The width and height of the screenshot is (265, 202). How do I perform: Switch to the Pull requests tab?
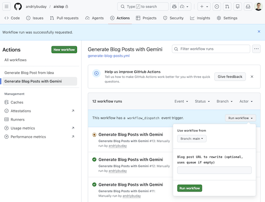(64, 18)
